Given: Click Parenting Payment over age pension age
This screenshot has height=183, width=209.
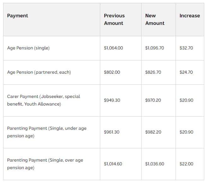Looking at the screenshot, I should [x=45, y=164].
